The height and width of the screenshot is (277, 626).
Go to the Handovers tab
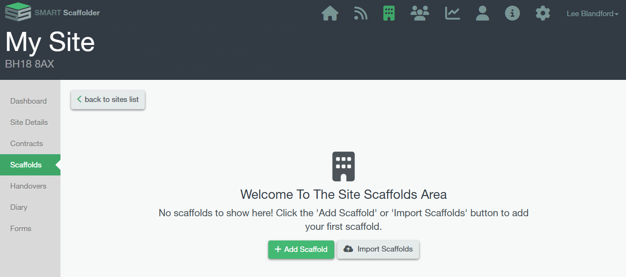(x=29, y=186)
